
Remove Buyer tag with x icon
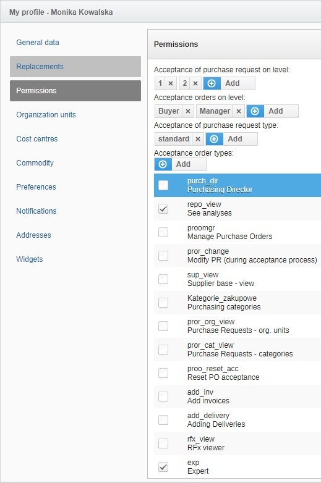click(188, 111)
